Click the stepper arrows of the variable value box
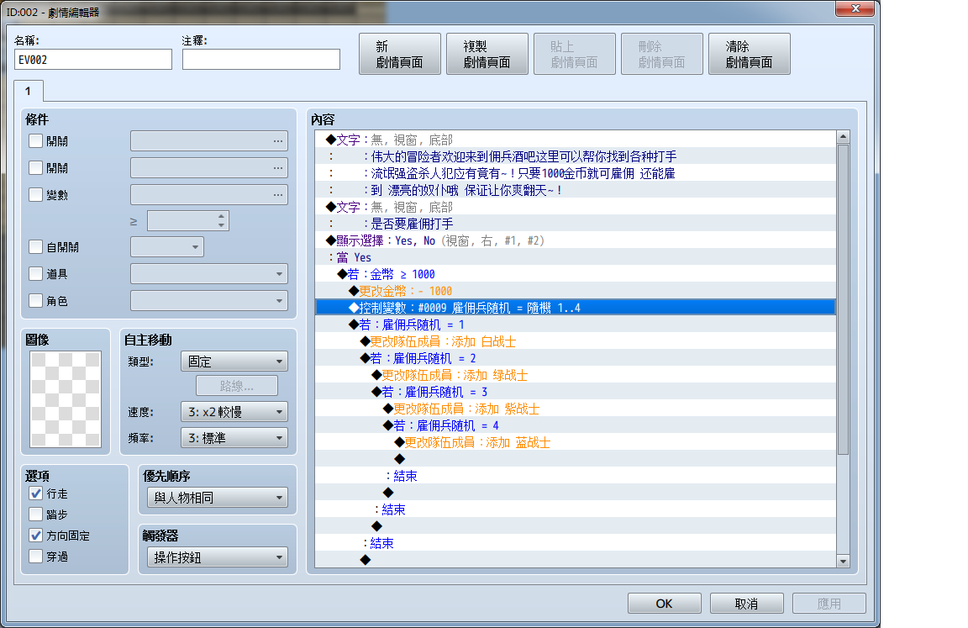 click(221, 220)
